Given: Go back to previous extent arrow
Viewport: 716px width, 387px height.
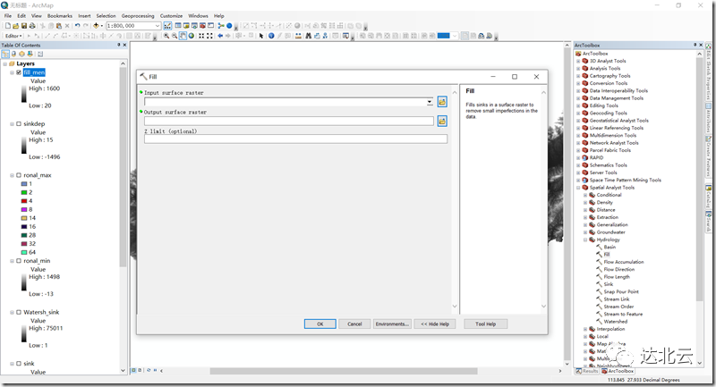Looking at the screenshot, I should (x=220, y=36).
